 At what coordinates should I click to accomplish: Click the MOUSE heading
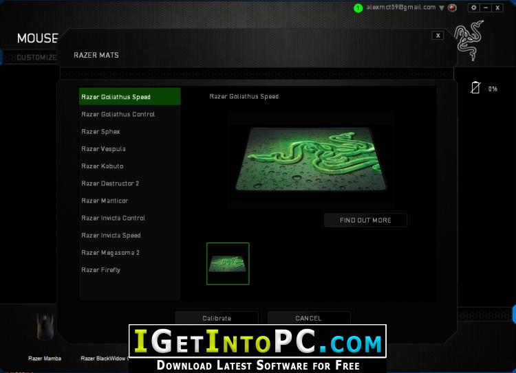pyautogui.click(x=38, y=38)
